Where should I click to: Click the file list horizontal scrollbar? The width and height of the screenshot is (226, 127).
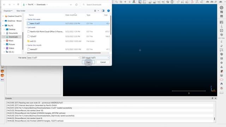point(64,53)
